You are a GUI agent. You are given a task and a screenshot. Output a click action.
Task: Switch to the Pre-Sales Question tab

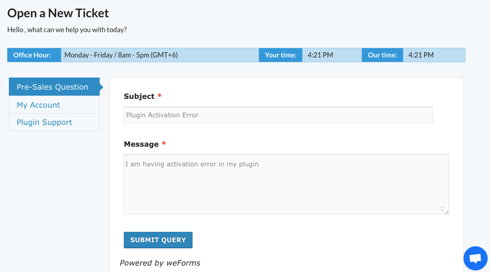coord(52,87)
